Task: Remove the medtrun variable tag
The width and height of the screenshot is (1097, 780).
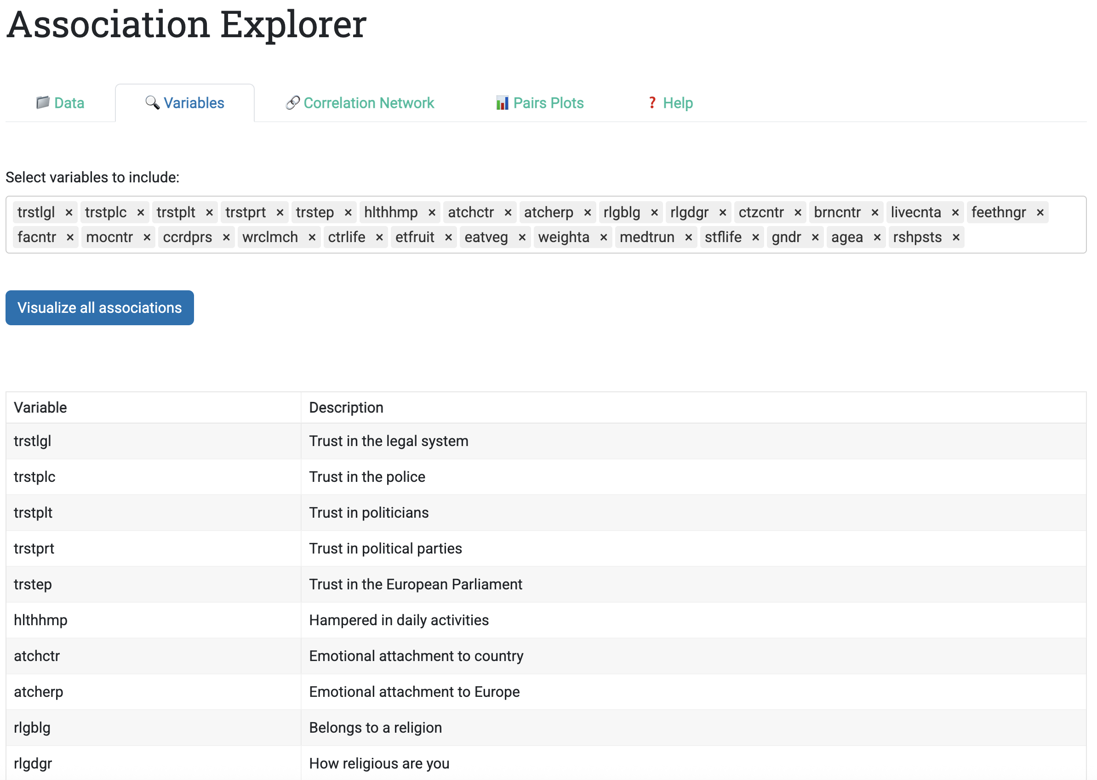Action: click(688, 238)
